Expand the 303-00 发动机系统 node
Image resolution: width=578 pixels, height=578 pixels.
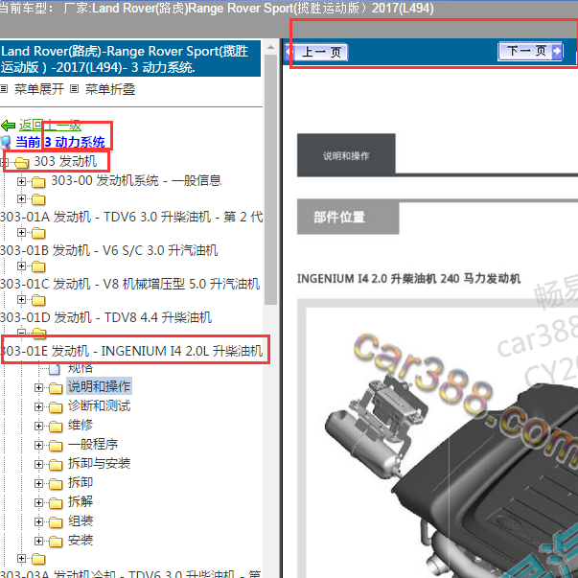pyautogui.click(x=21, y=181)
